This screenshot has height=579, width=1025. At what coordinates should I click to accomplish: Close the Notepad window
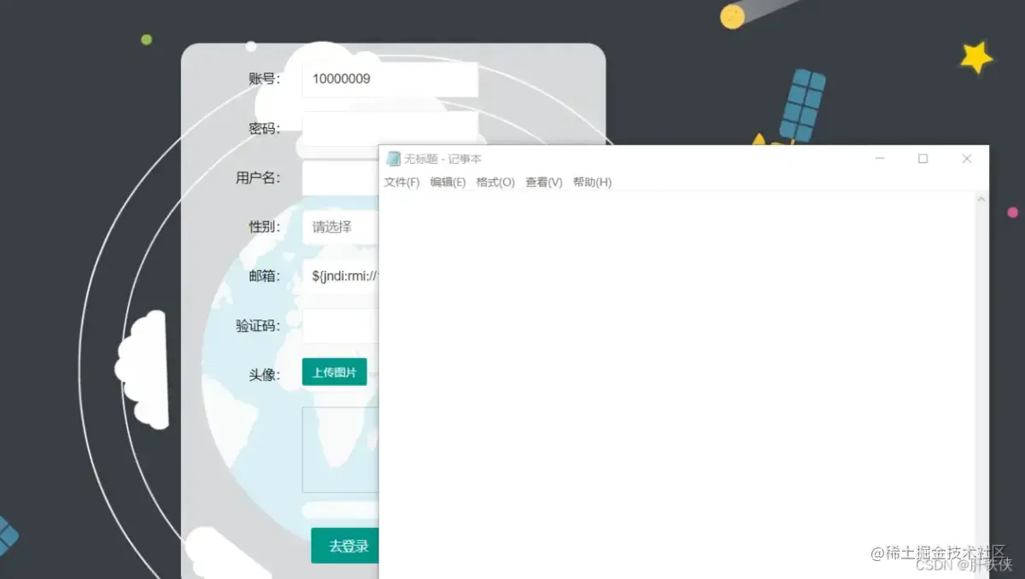966,159
